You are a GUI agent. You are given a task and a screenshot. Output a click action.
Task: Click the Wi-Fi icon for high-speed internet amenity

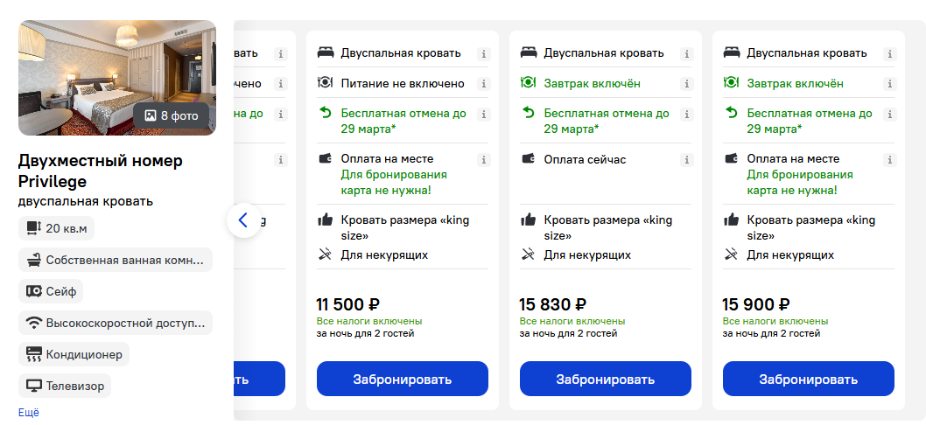coord(34,324)
